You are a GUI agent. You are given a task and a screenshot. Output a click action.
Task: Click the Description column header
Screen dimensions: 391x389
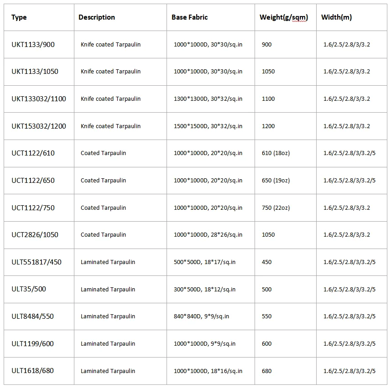97,17
